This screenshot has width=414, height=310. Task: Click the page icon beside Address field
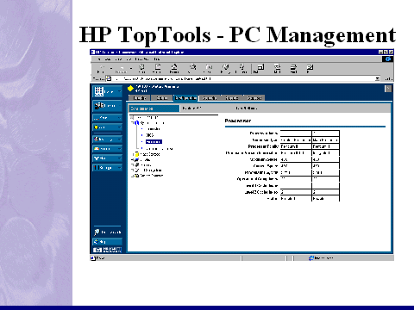[x=109, y=78]
